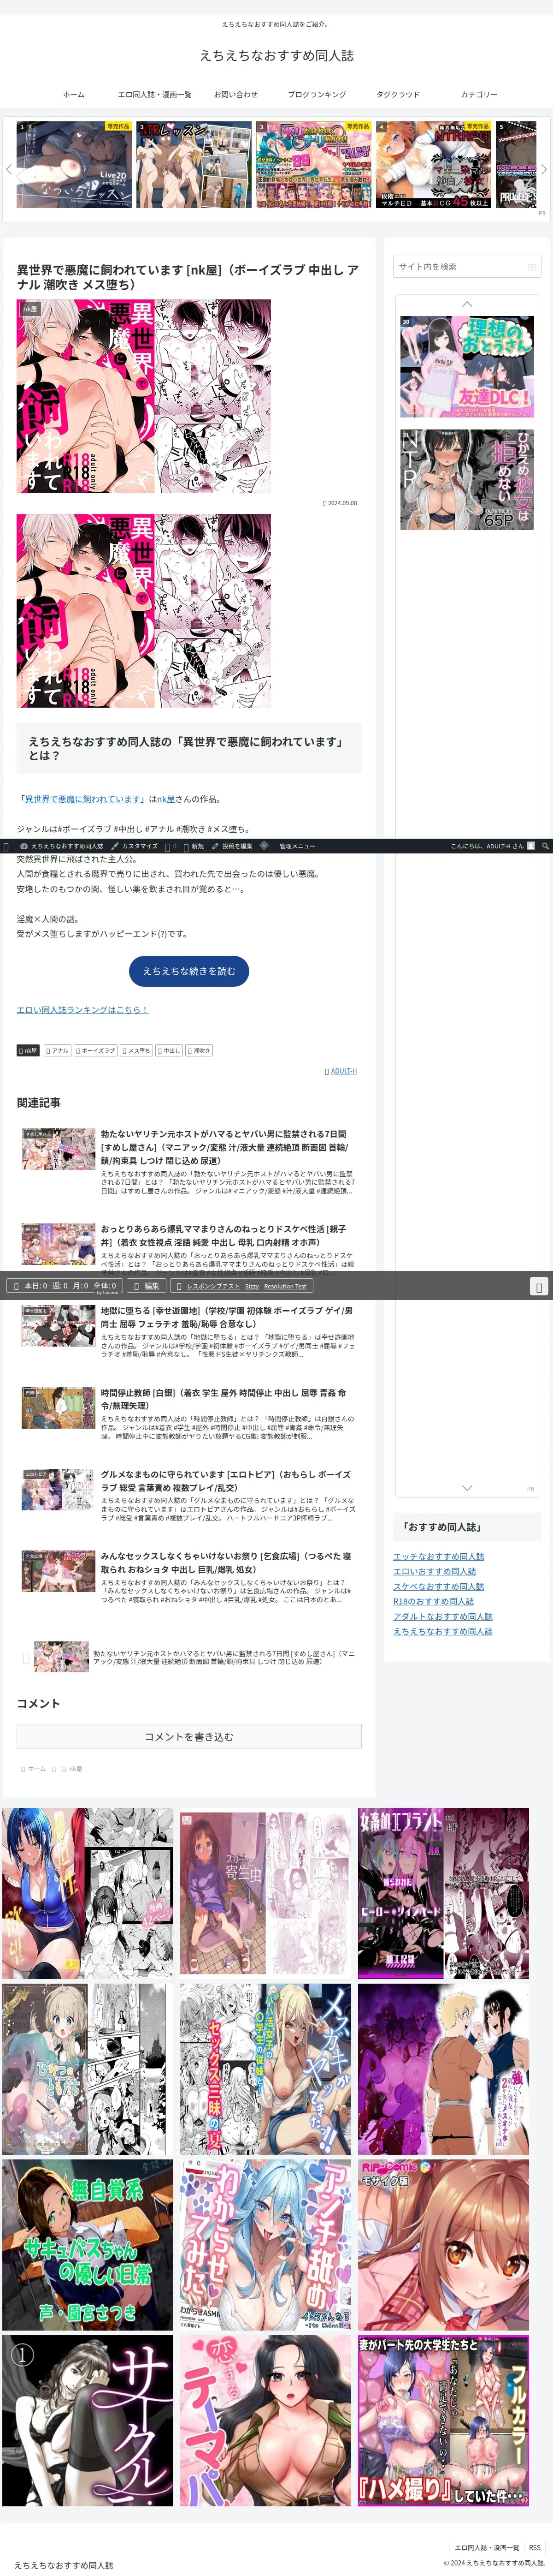Click the toggle icon at toolbar right end

pyautogui.click(x=539, y=1287)
